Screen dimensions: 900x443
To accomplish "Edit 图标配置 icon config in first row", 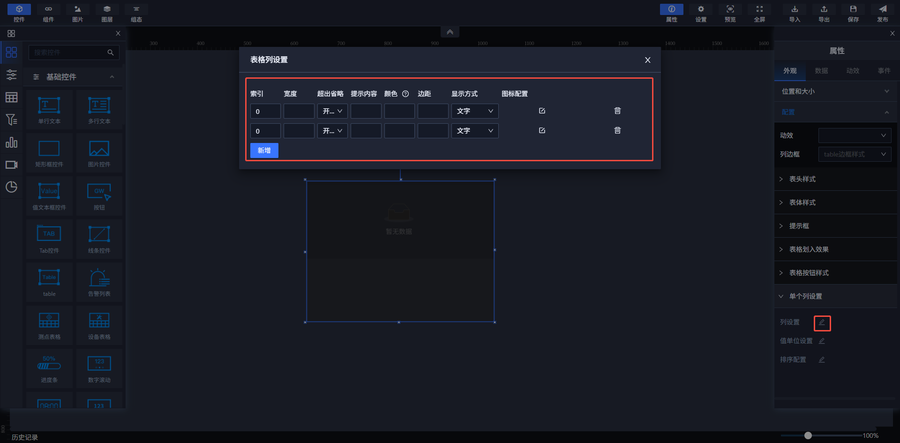I will [542, 111].
